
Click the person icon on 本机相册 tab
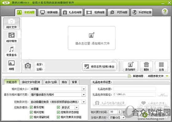(x=19, y=12)
